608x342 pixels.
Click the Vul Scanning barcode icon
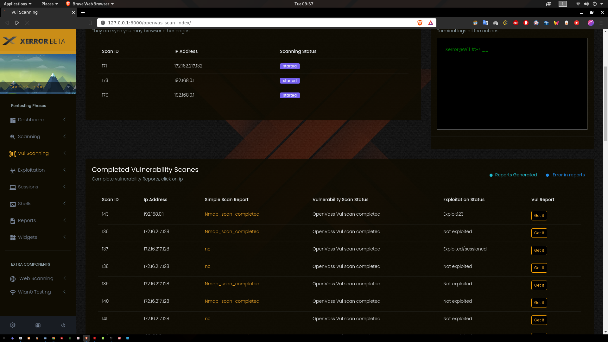pos(13,154)
